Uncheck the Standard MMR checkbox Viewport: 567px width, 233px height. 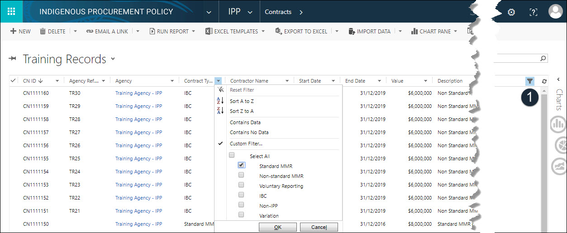pos(242,165)
